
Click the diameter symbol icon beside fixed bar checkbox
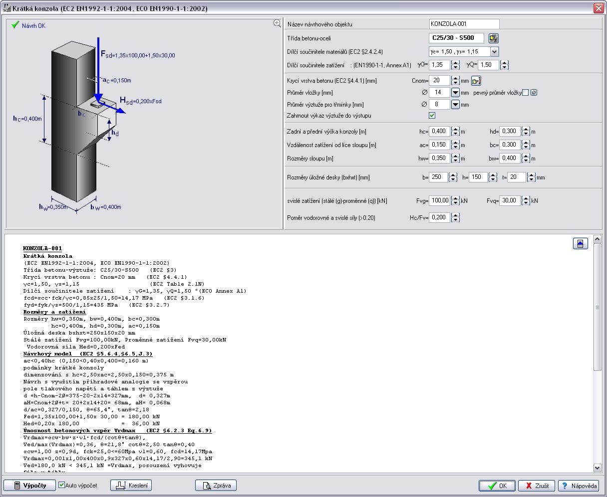tap(534, 93)
